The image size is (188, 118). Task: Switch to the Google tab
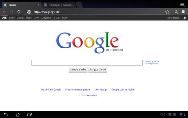[x=22, y=5]
